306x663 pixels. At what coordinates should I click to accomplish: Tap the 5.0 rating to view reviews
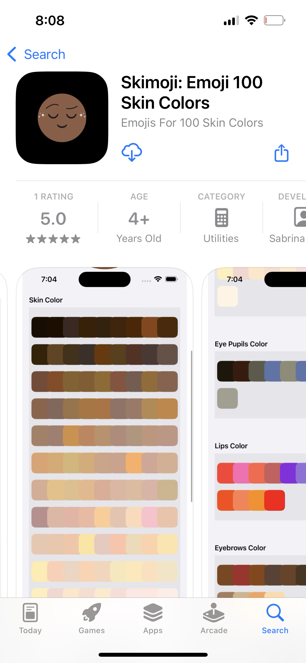point(54,218)
